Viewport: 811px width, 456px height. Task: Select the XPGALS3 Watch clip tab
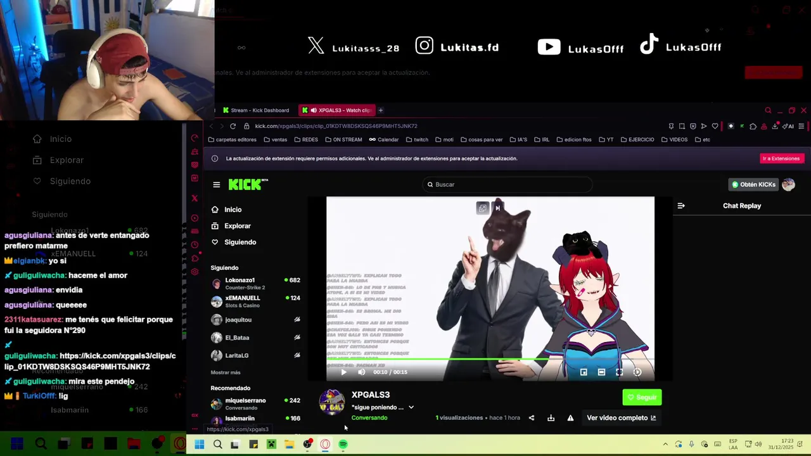pyautogui.click(x=337, y=110)
